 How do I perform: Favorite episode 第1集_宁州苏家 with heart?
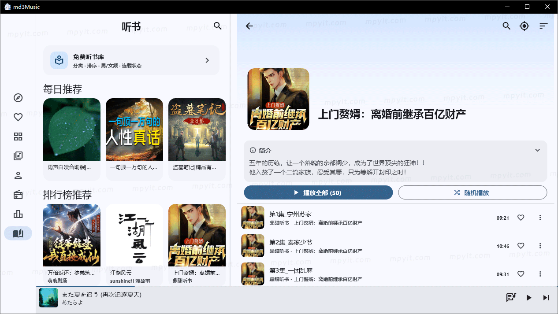point(521,218)
